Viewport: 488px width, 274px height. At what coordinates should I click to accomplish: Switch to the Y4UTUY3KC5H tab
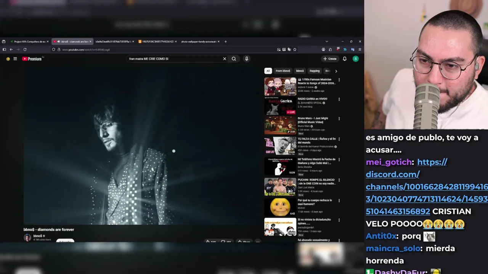[x=157, y=41]
